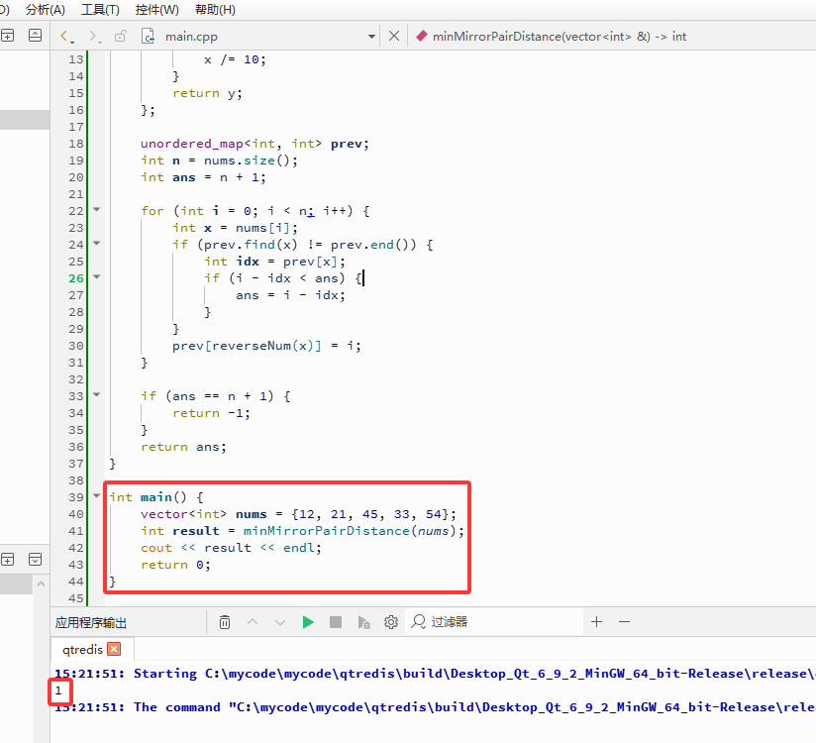Open the 工具(T) menu
Viewport: 816px width, 743px height.
(100, 9)
